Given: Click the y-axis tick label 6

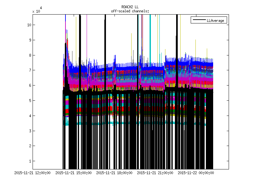Looking at the screenshot, I should pyautogui.click(x=30, y=85).
